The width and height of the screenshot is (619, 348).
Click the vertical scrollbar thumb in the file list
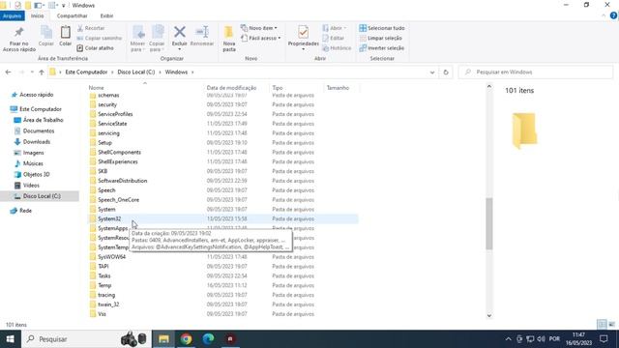pyautogui.click(x=489, y=223)
